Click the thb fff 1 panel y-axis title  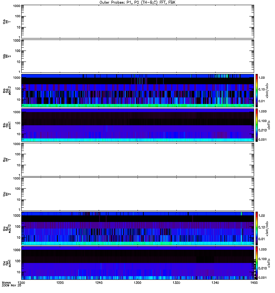coord(7,22)
